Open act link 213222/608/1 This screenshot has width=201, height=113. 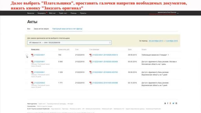pos(40,72)
